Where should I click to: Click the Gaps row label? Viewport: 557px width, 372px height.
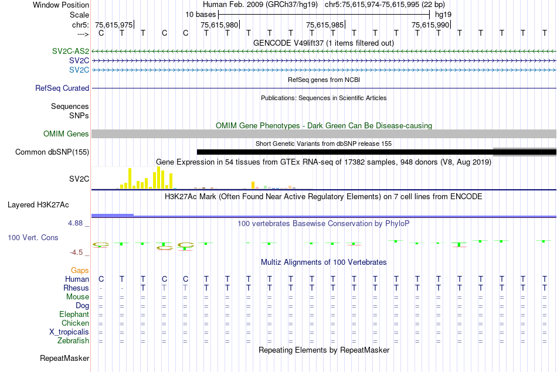pyautogui.click(x=80, y=271)
